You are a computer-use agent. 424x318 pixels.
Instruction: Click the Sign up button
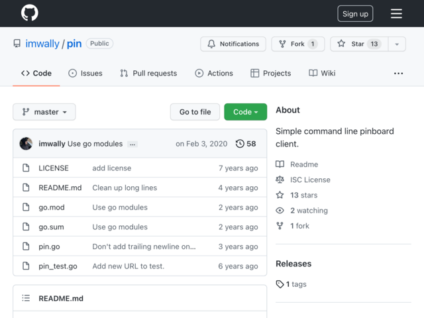(x=355, y=13)
